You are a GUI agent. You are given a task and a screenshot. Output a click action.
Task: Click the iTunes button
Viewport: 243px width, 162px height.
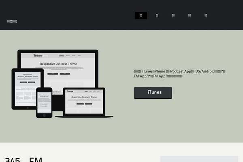[x=153, y=93]
